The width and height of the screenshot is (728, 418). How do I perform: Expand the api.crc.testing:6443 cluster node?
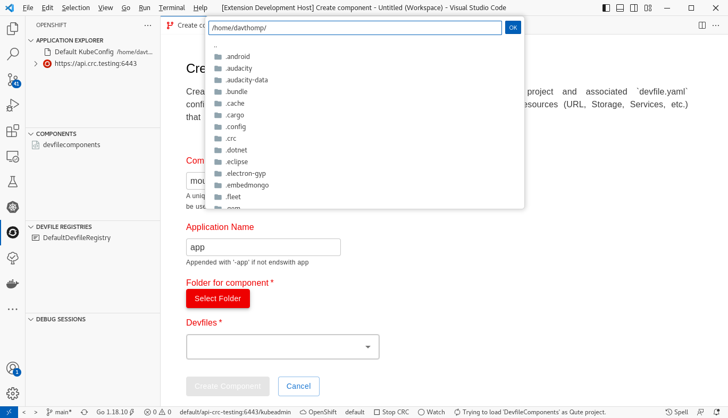pos(36,64)
